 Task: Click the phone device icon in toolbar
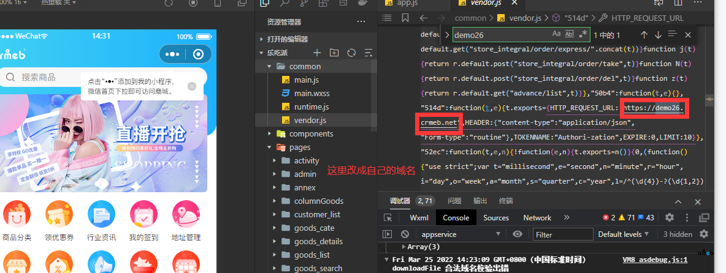pyautogui.click(x=218, y=3)
